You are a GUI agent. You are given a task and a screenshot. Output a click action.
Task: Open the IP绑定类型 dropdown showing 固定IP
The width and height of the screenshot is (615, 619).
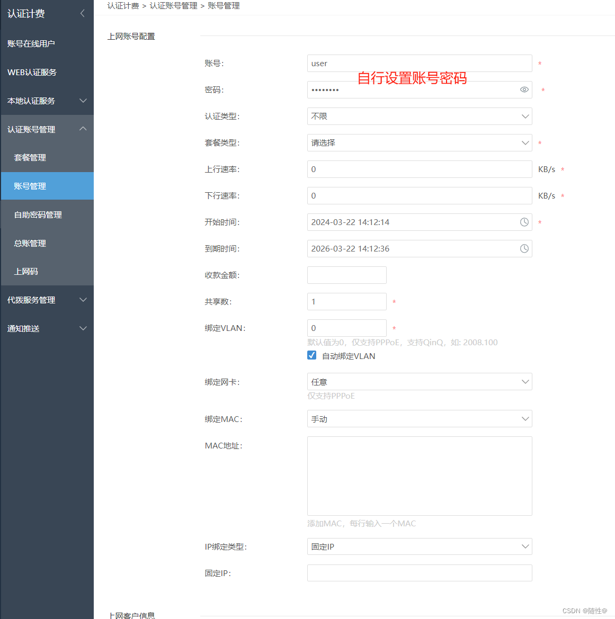pyautogui.click(x=420, y=546)
